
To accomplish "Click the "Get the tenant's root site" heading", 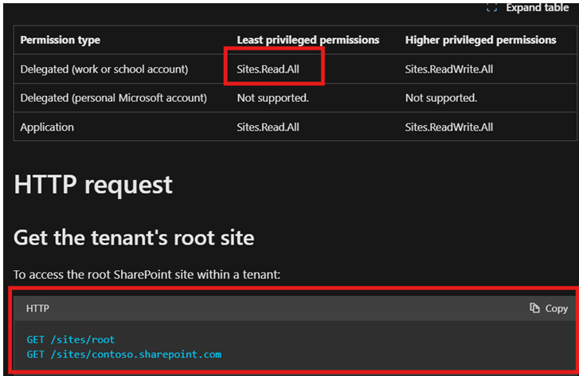I will click(x=134, y=237).
